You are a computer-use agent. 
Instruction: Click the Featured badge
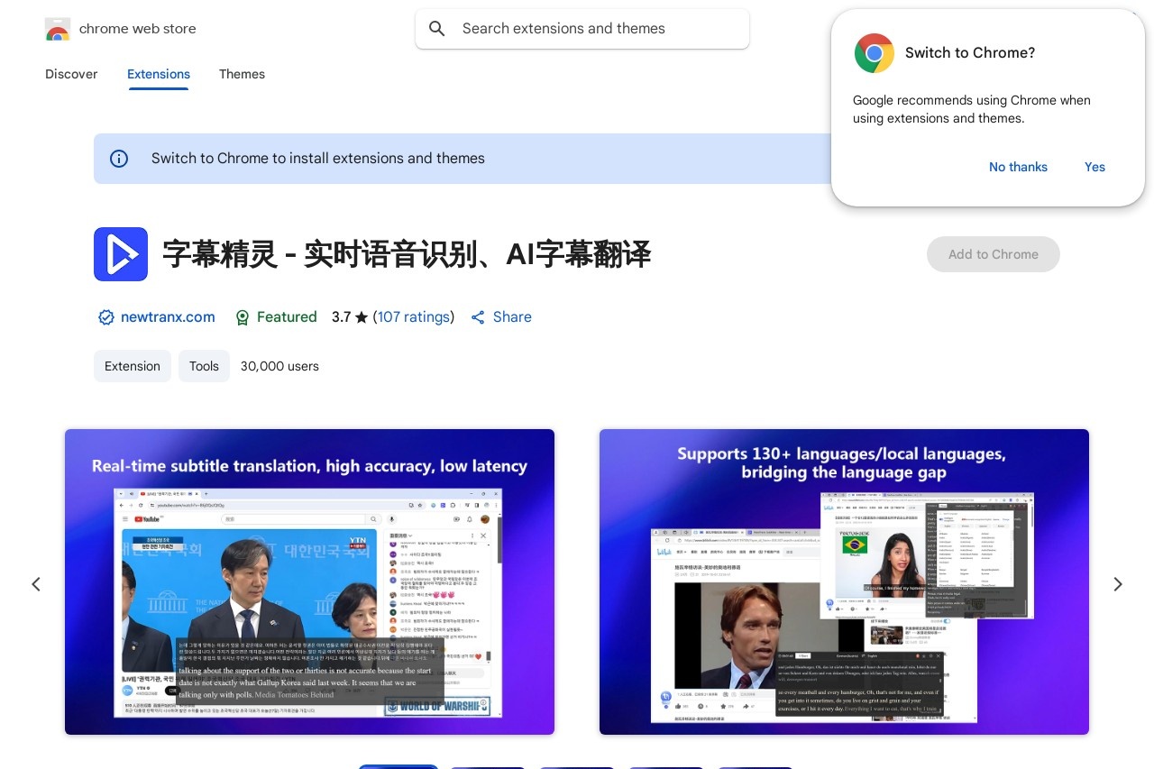coord(276,317)
